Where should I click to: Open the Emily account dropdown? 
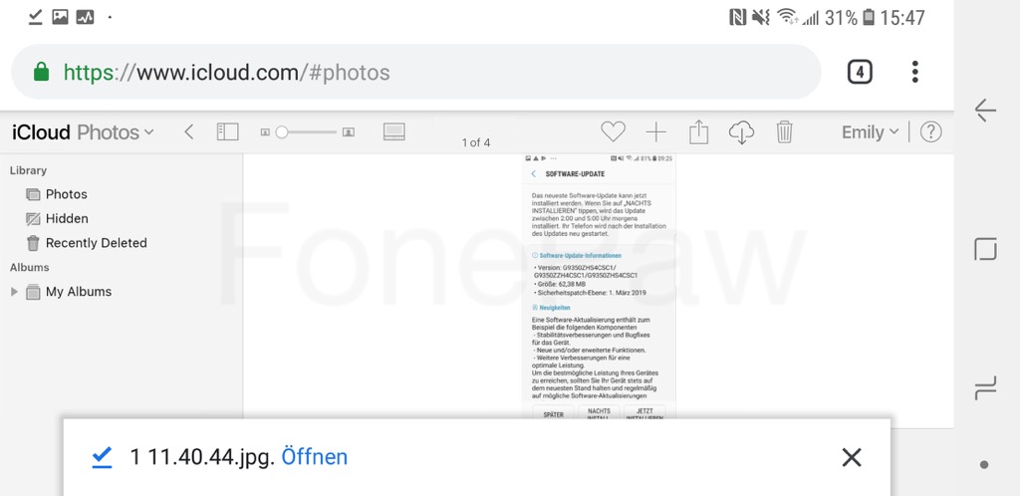[x=870, y=132]
